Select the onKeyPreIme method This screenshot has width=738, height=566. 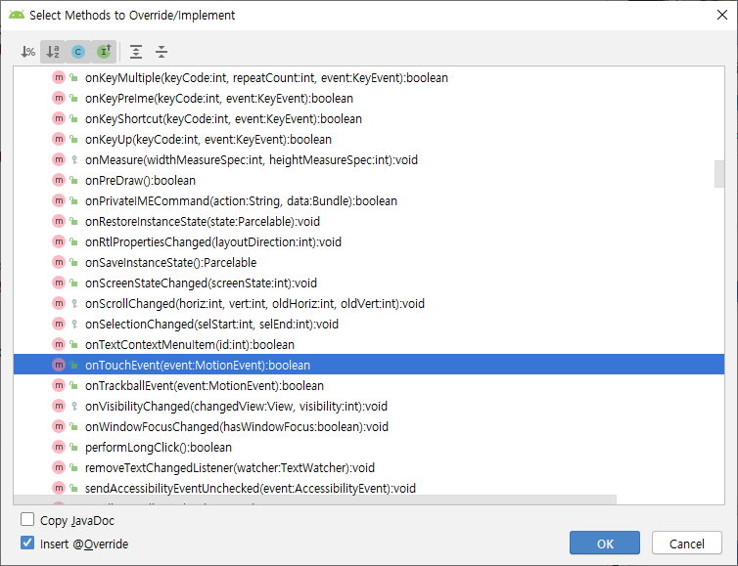point(369,99)
